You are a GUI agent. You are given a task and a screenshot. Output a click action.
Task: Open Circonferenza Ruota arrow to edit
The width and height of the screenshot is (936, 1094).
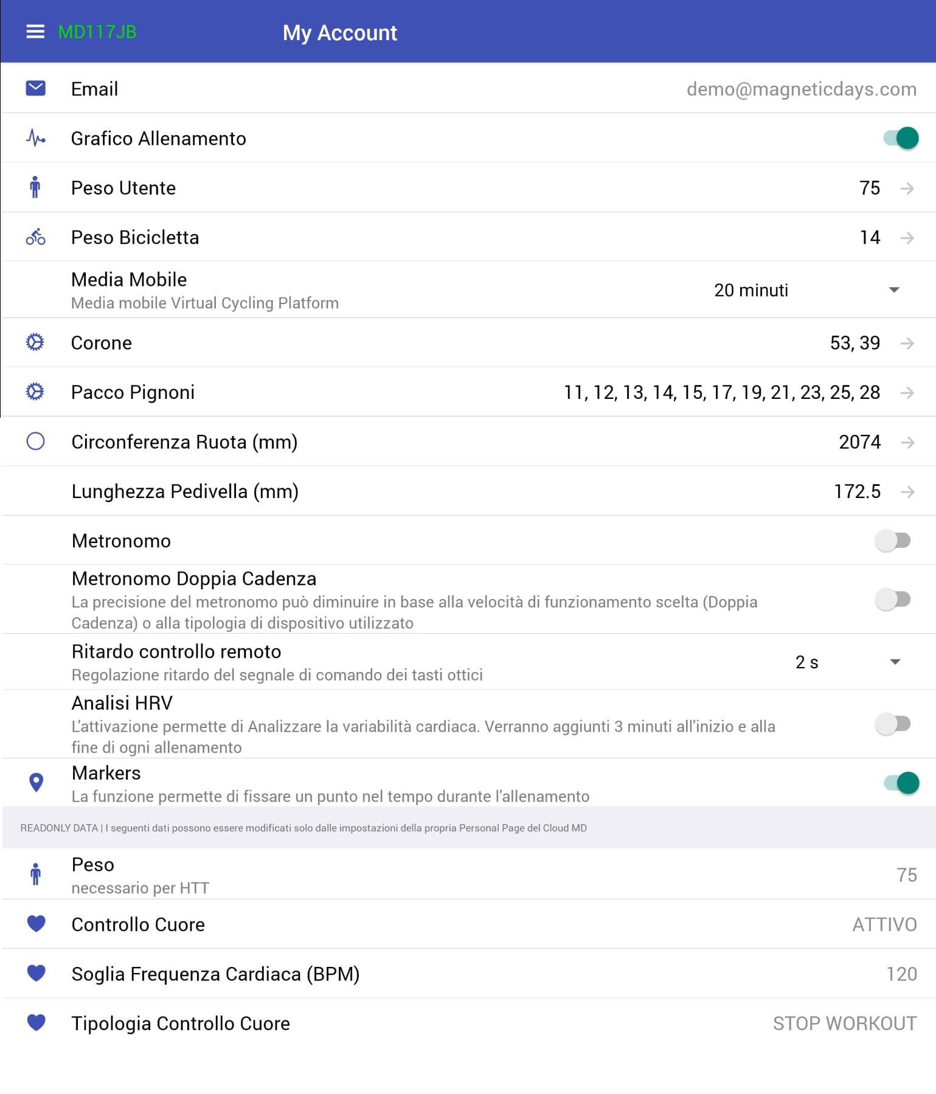click(907, 442)
